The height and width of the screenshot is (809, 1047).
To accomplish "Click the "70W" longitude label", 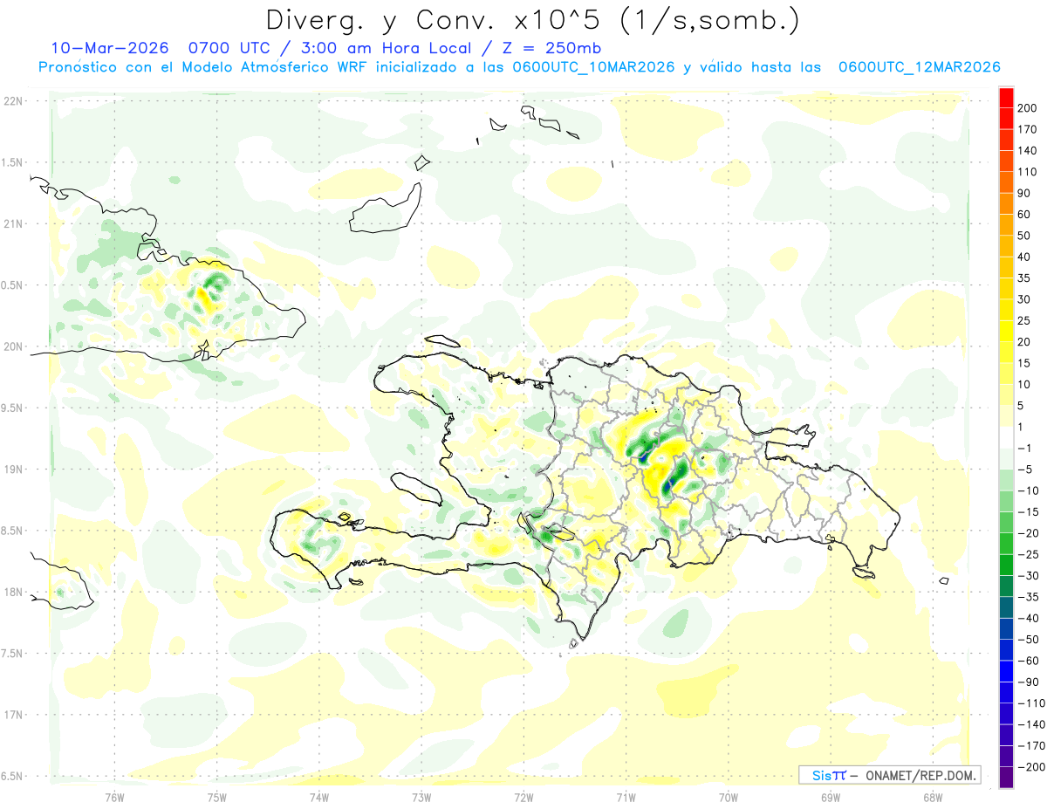I will pyautogui.click(x=729, y=797).
